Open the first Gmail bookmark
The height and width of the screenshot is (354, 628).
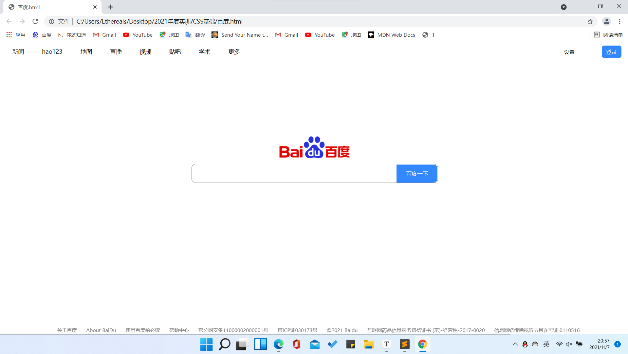click(x=104, y=35)
